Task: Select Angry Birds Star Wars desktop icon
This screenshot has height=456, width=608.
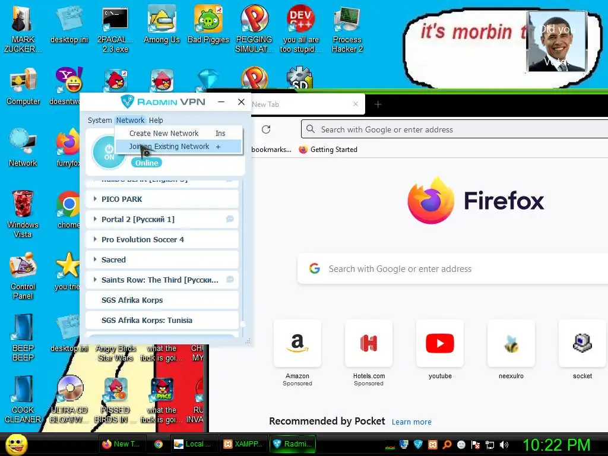Action: pyautogui.click(x=116, y=353)
